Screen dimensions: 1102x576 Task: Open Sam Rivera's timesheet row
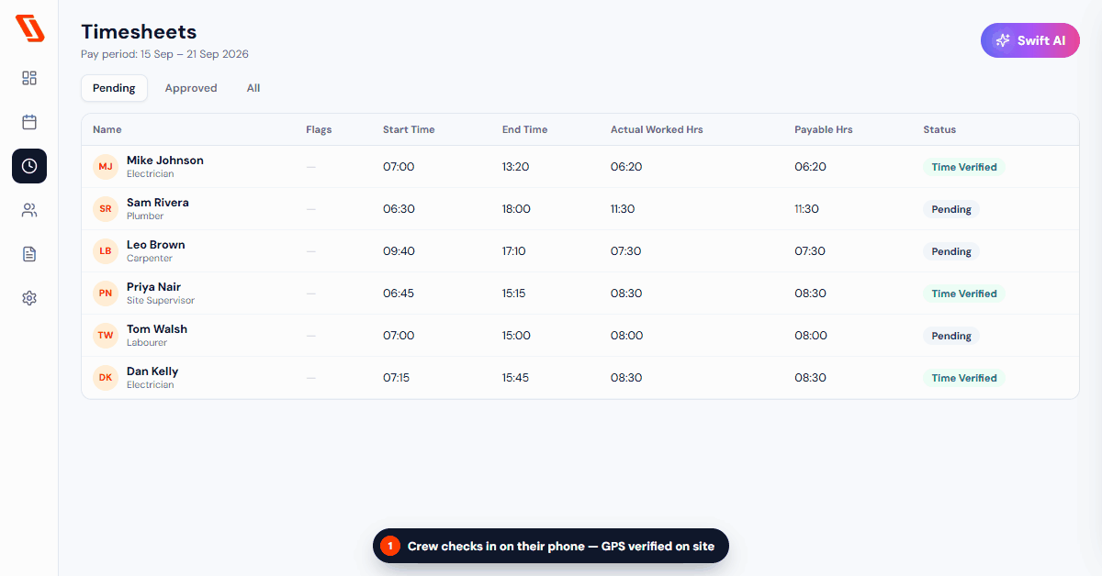tap(580, 209)
